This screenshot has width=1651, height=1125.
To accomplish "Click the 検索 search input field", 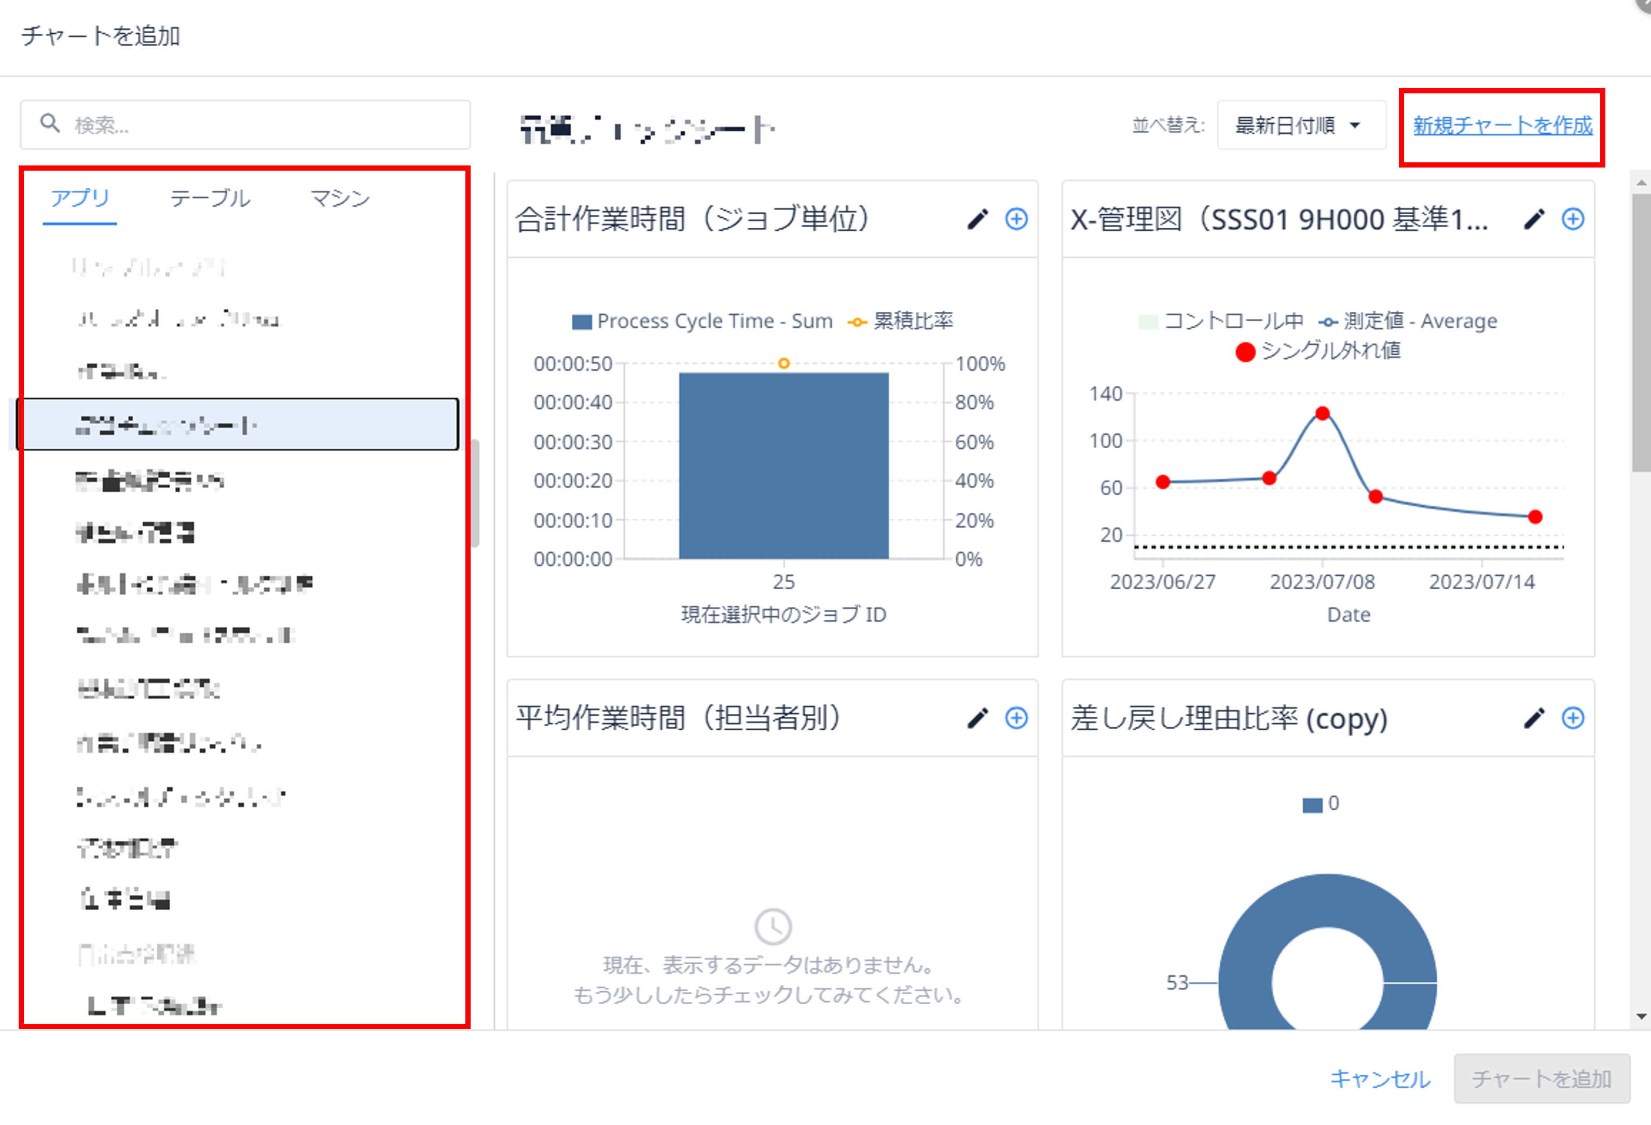I will click(x=245, y=125).
